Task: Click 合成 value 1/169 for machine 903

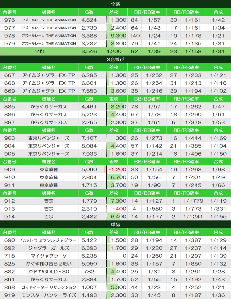Action: click(x=218, y=138)
